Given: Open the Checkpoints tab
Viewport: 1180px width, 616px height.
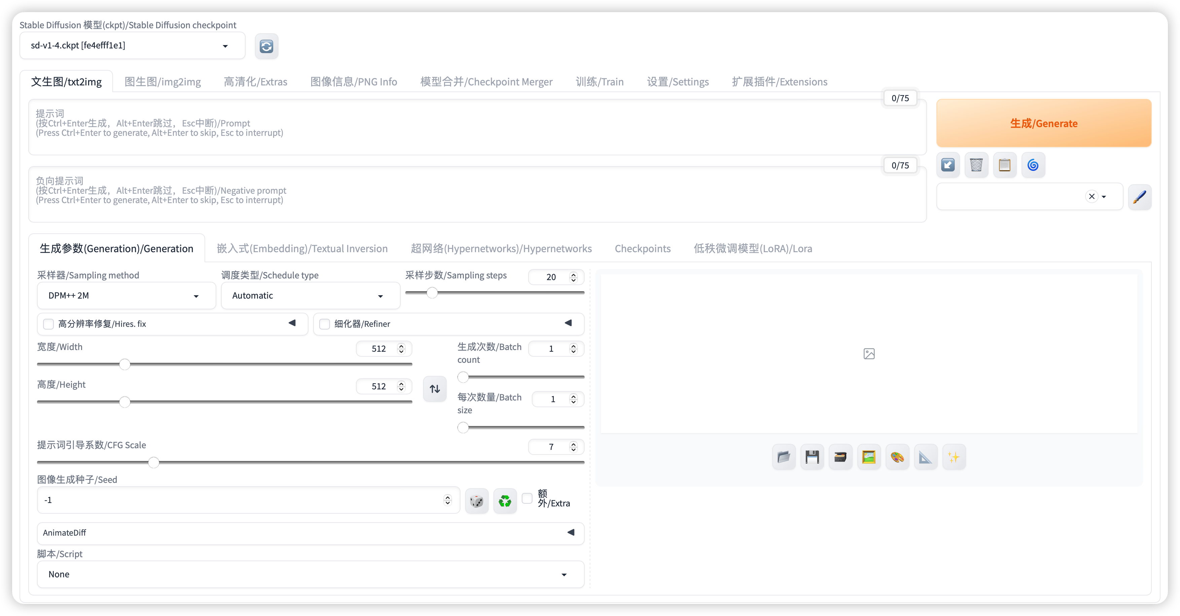Looking at the screenshot, I should (642, 248).
